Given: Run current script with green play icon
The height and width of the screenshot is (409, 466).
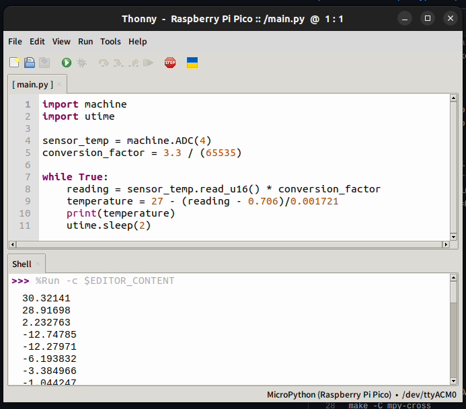Looking at the screenshot, I should (x=67, y=63).
